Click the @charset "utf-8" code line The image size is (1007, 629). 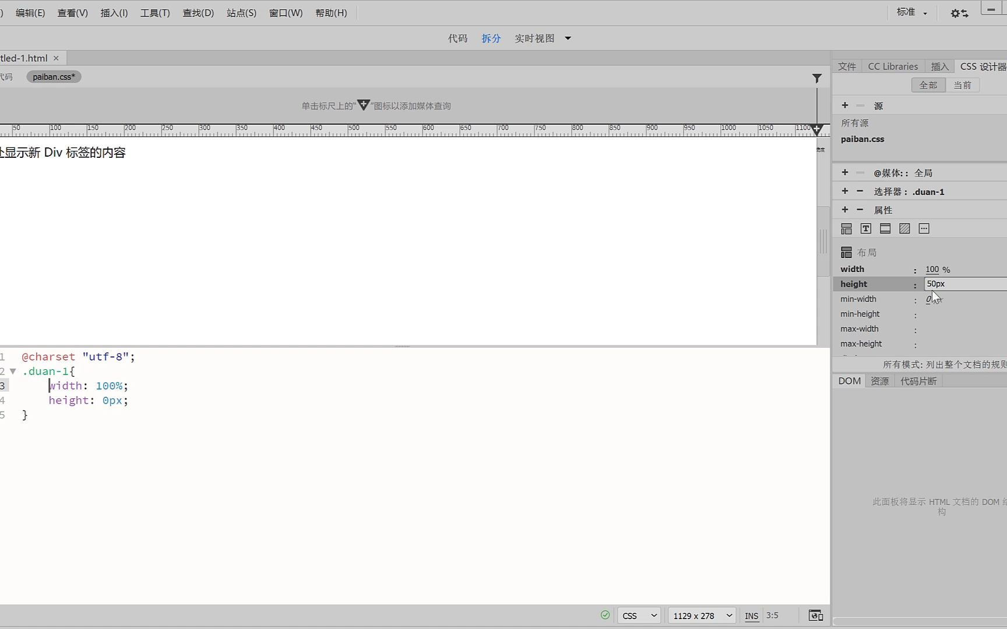(x=78, y=356)
